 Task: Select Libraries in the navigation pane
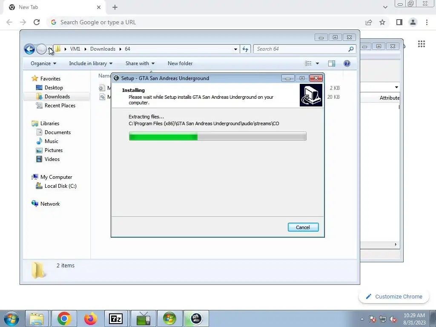pyautogui.click(x=49, y=123)
